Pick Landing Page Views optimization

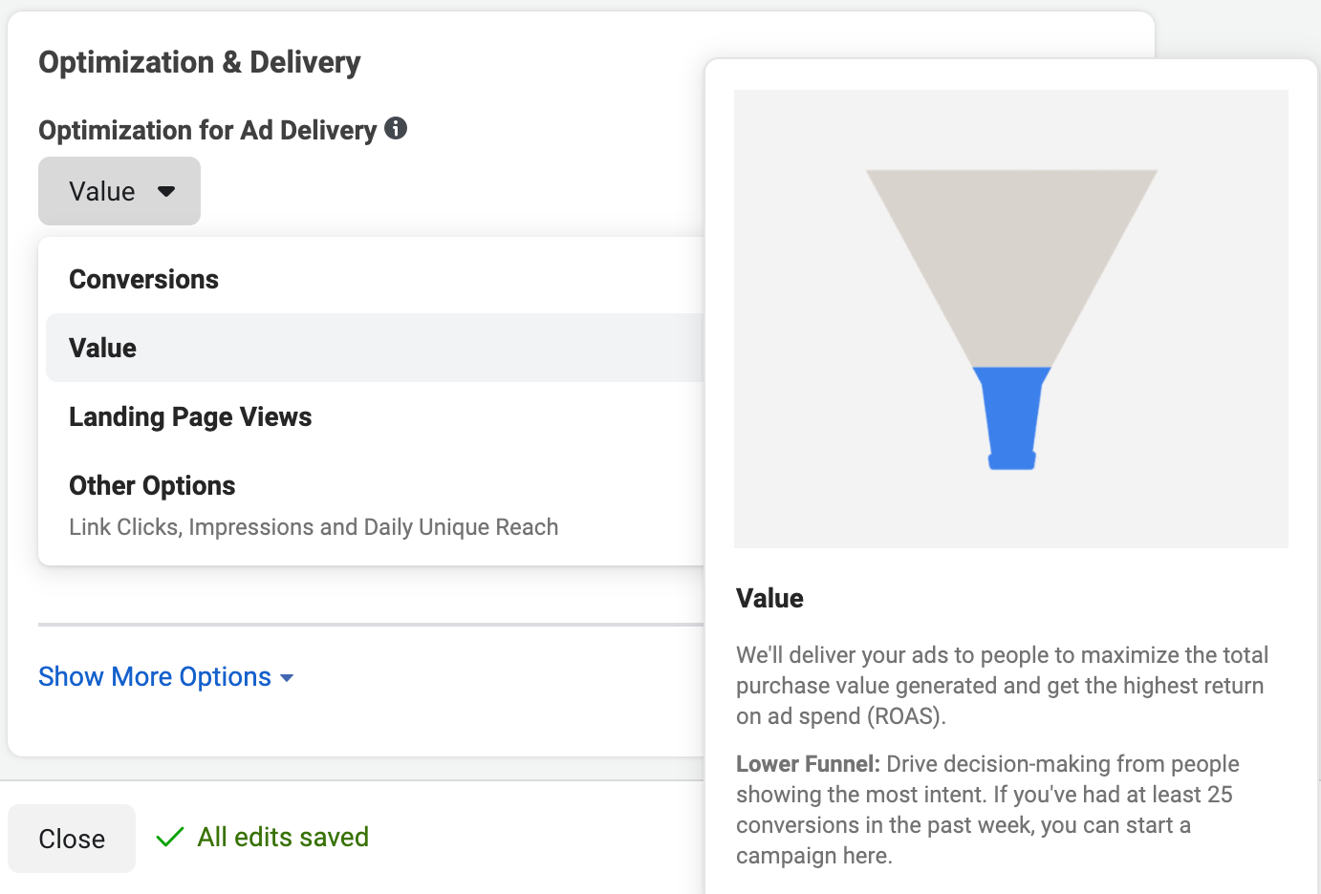(190, 416)
